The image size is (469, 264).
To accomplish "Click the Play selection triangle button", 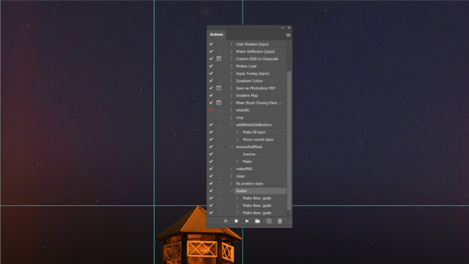I will click(247, 221).
